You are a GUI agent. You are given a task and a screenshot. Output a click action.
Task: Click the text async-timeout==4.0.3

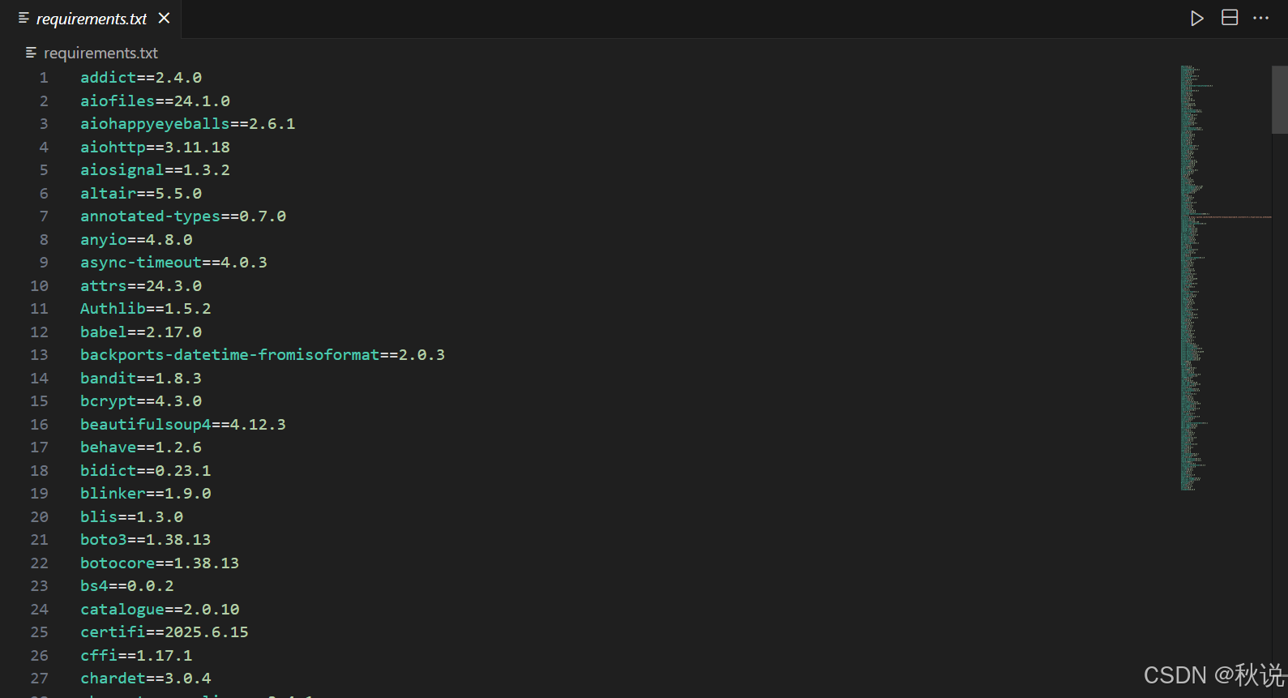173,263
